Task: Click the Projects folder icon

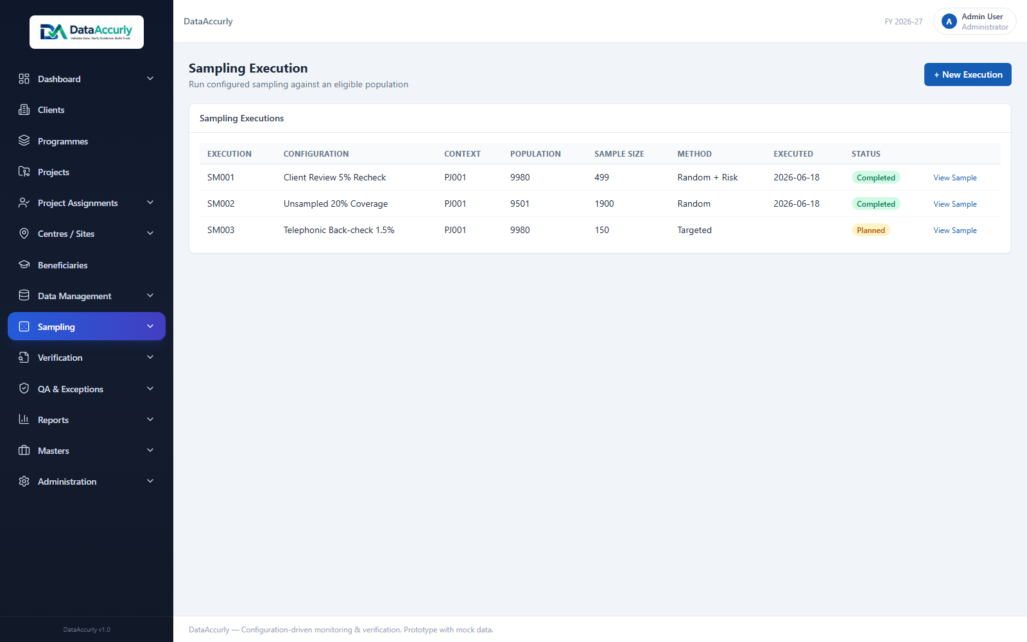Action: (24, 171)
